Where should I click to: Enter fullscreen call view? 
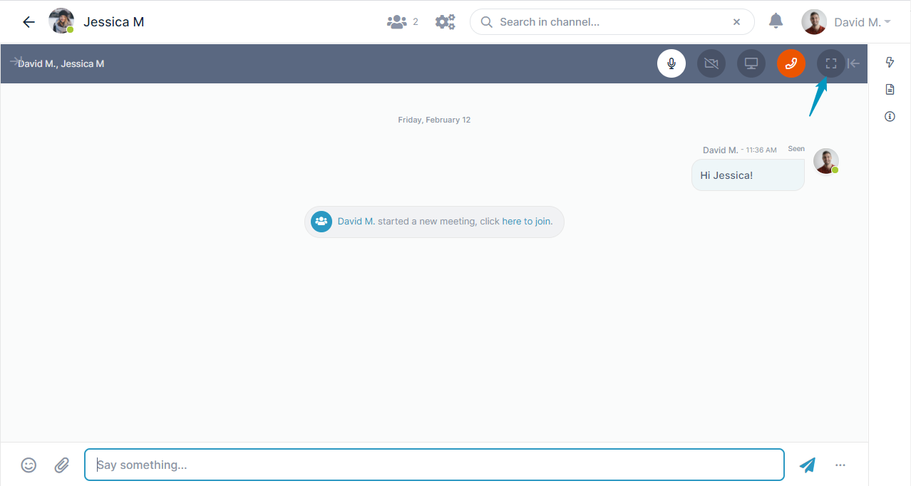(x=831, y=63)
